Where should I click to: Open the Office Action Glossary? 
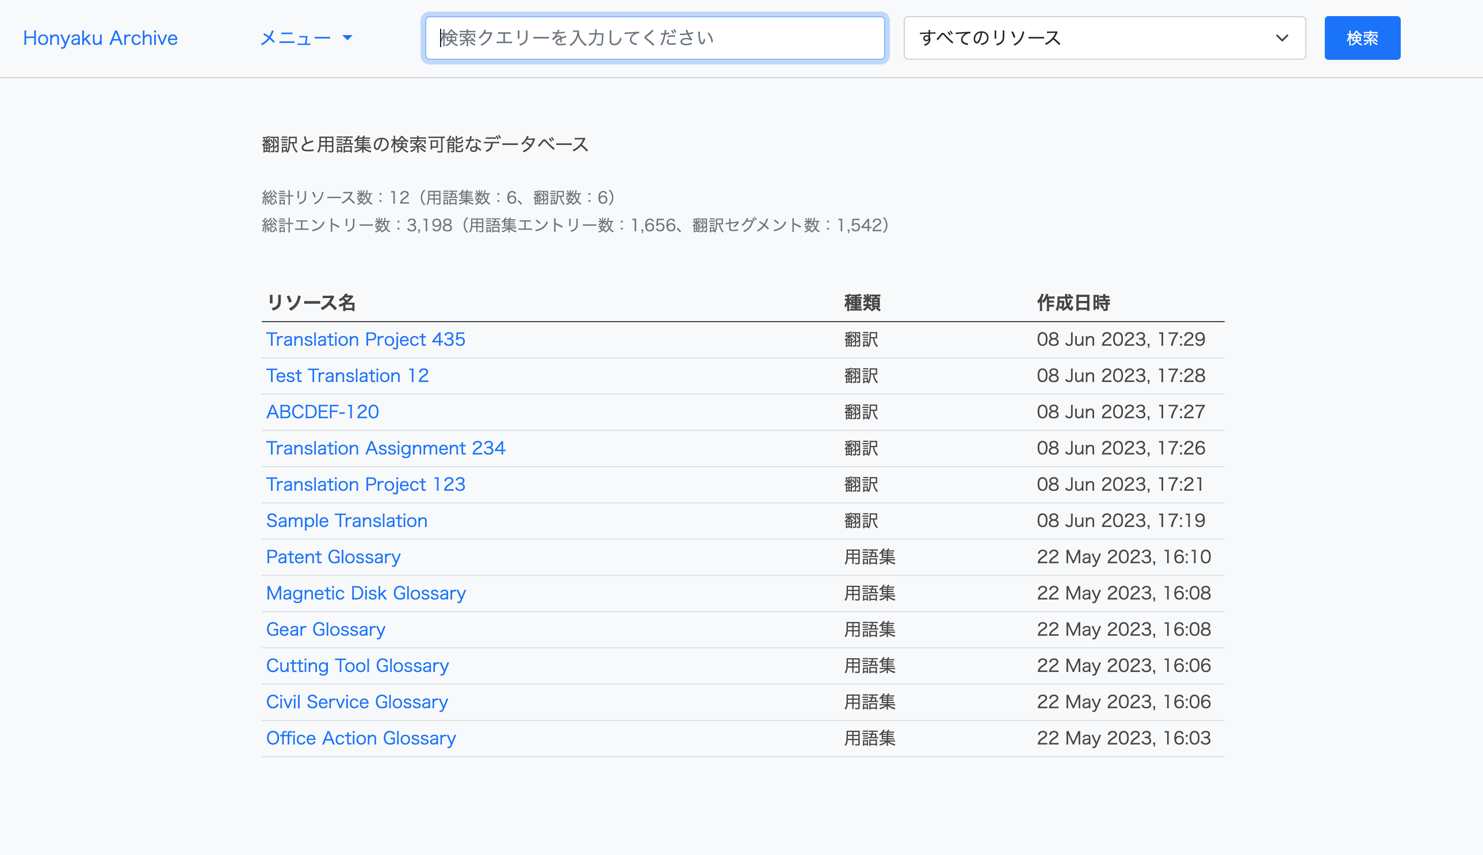pos(361,738)
